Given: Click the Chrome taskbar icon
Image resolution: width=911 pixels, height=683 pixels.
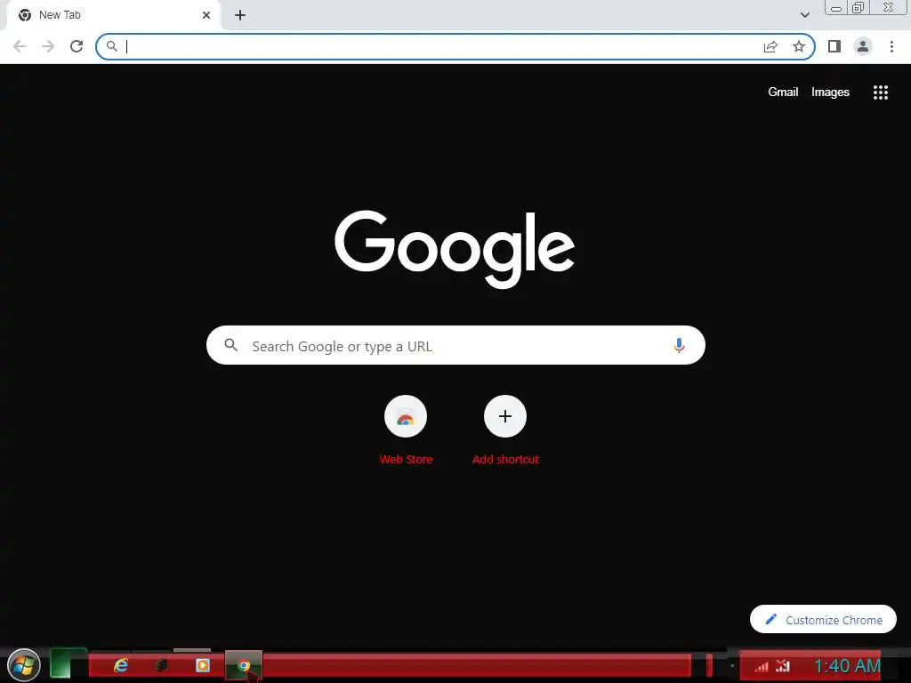Looking at the screenshot, I should coord(244,665).
